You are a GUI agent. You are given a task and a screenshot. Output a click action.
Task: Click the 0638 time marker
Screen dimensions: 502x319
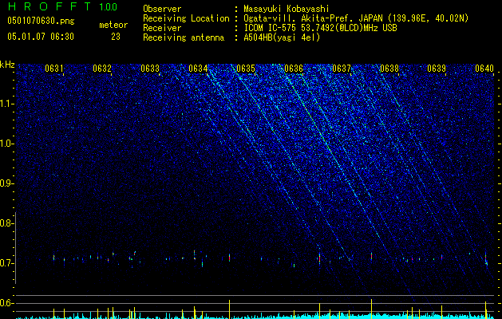click(389, 69)
